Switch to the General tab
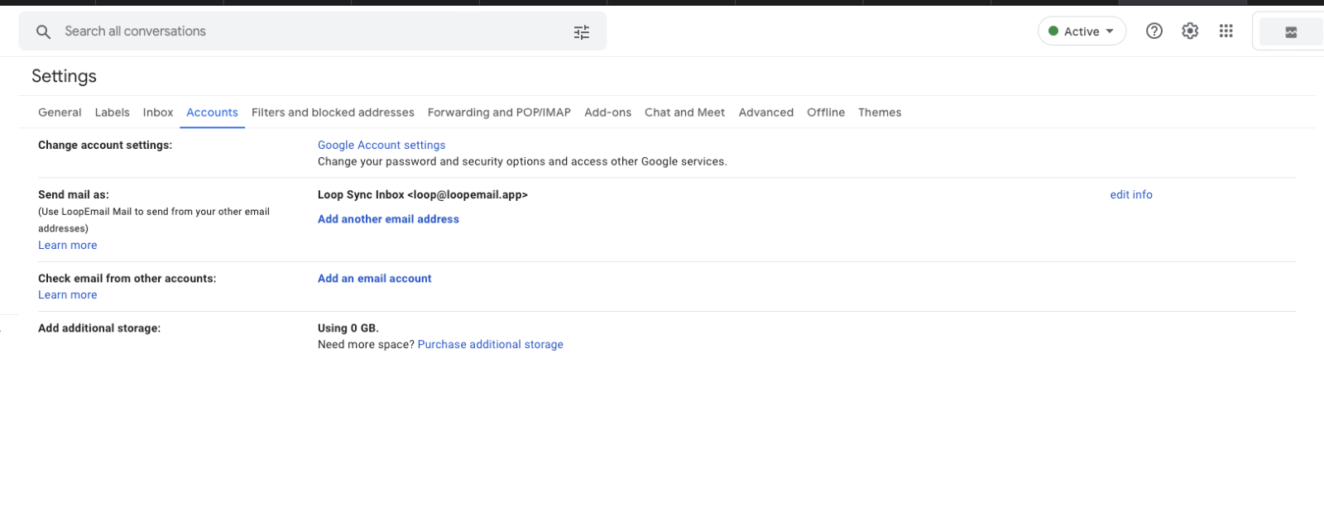This screenshot has height=521, width=1324. click(x=60, y=112)
